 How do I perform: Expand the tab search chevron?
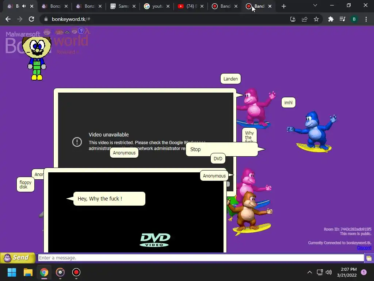[315, 5]
